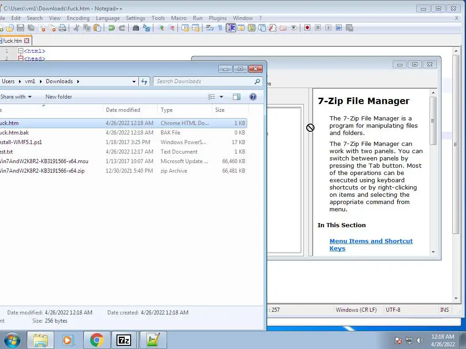Open Find with the binoculars icon
The image size is (466, 349).
point(136,28)
